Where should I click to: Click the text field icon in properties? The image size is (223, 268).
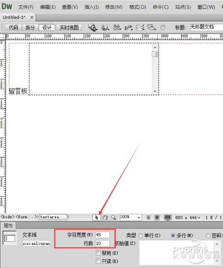click(10, 238)
